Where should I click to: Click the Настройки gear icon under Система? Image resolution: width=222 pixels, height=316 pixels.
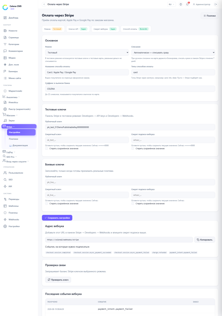click(x=5, y=226)
